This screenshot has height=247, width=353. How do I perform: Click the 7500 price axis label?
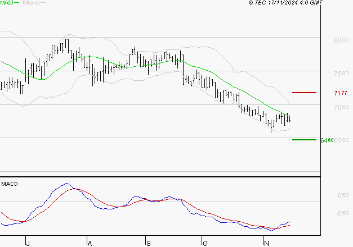point(339,74)
